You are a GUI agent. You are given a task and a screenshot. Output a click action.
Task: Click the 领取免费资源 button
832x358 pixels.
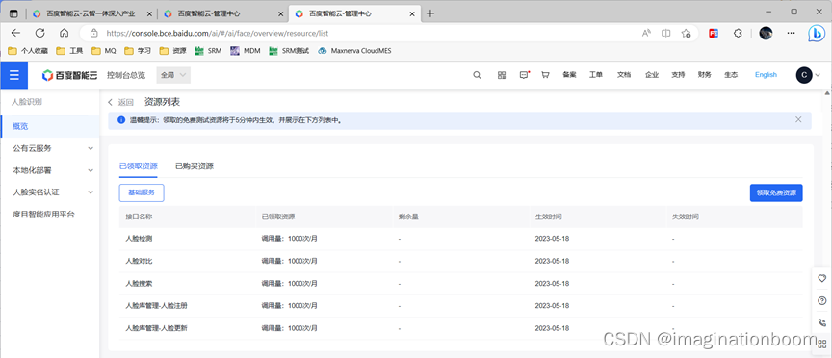(x=776, y=193)
